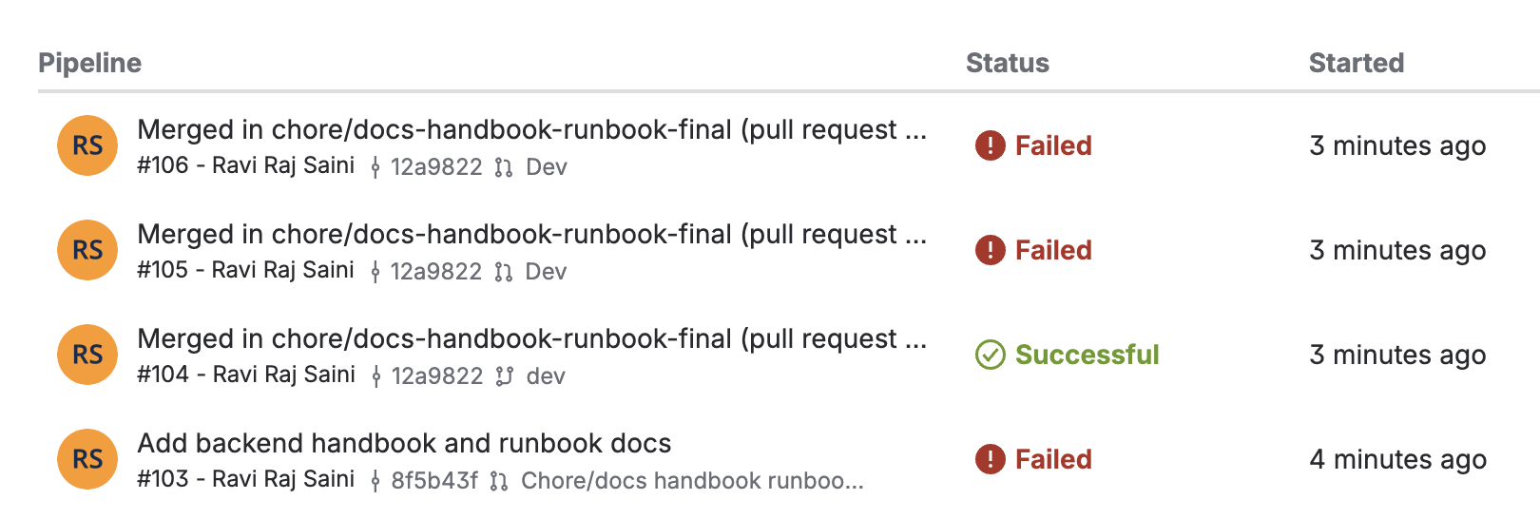Image resolution: width=1540 pixels, height=519 pixels.
Task: Click commit hash 8f5b43f in pipeline #103
Action: click(x=434, y=481)
